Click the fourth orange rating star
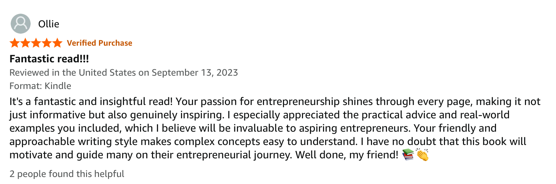The height and width of the screenshot is (184, 556). click(x=47, y=43)
